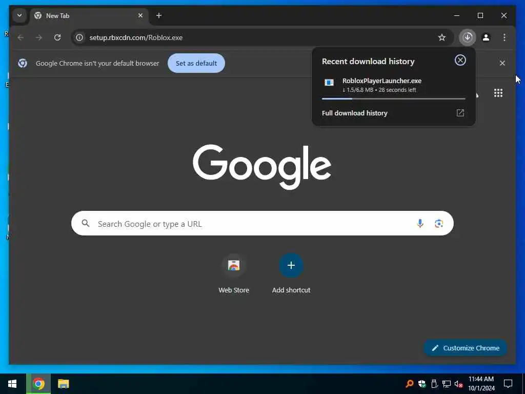The image size is (525, 394).
Task: Open the Downloads toolbar icon
Action: coord(468,37)
